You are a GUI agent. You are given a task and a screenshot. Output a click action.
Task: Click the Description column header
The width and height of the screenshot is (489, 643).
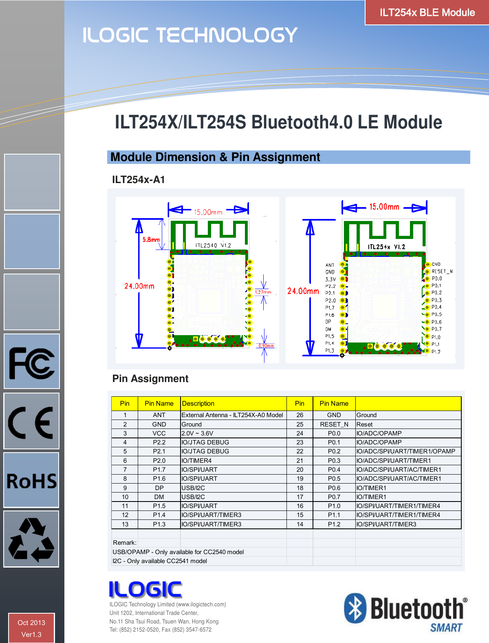(233, 404)
